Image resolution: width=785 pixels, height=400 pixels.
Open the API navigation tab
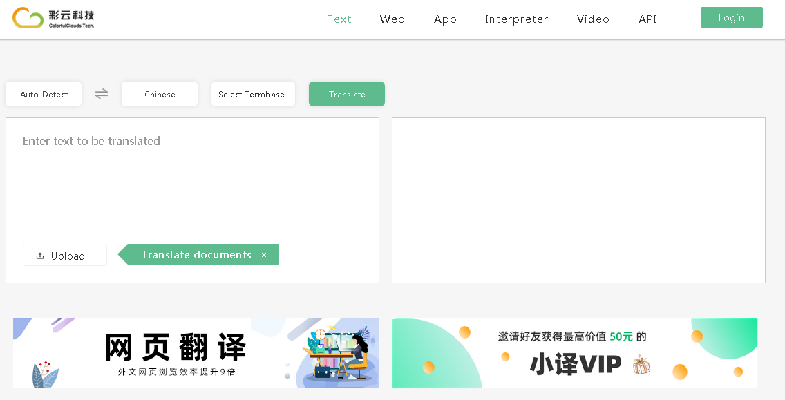(647, 19)
